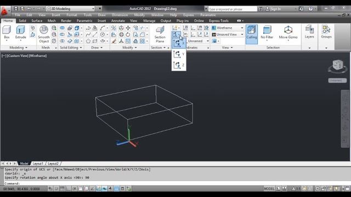351x197 pixels.
Task: Click the keyword search field
Action: coord(233,9)
